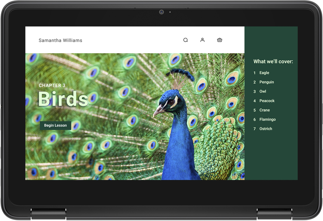Select Ostrich in the cover list
Image resolution: width=323 pixels, height=221 pixels.
(x=266, y=129)
